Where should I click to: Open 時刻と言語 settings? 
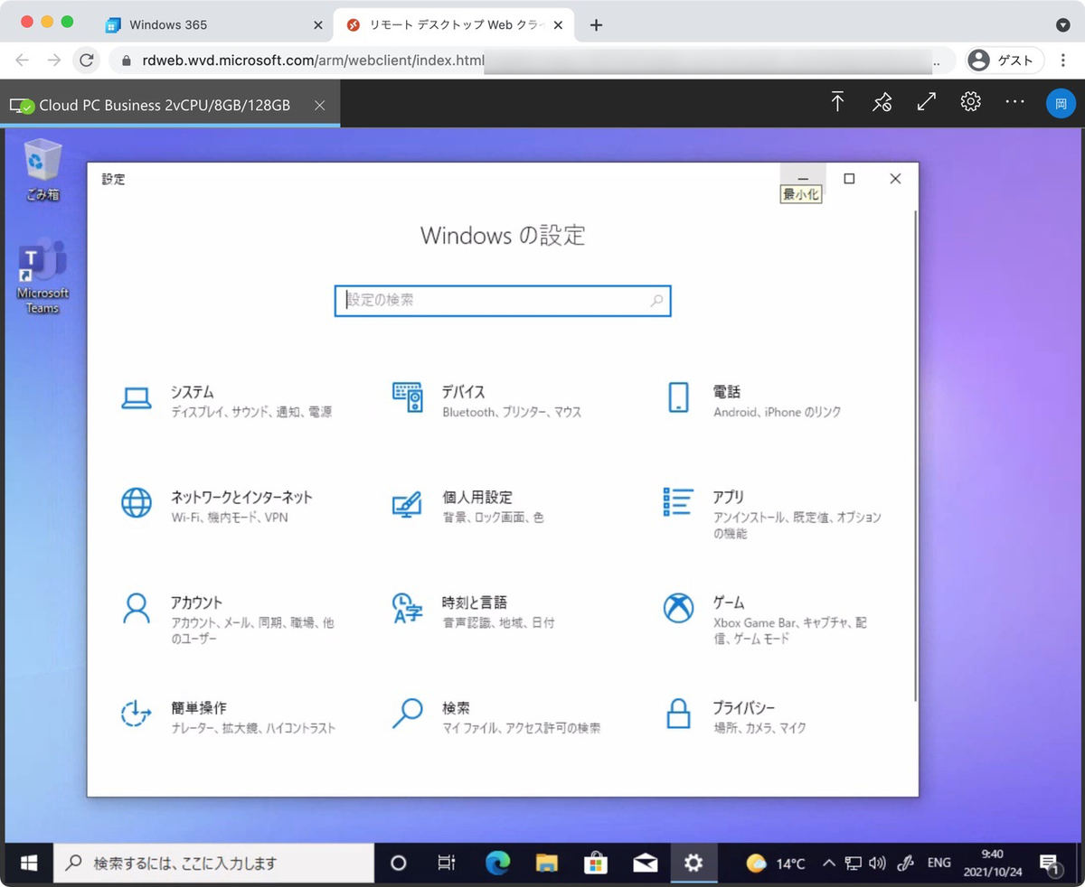(473, 612)
